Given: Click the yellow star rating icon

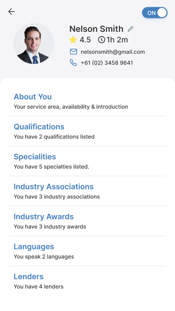Looking at the screenshot, I should point(73,40).
